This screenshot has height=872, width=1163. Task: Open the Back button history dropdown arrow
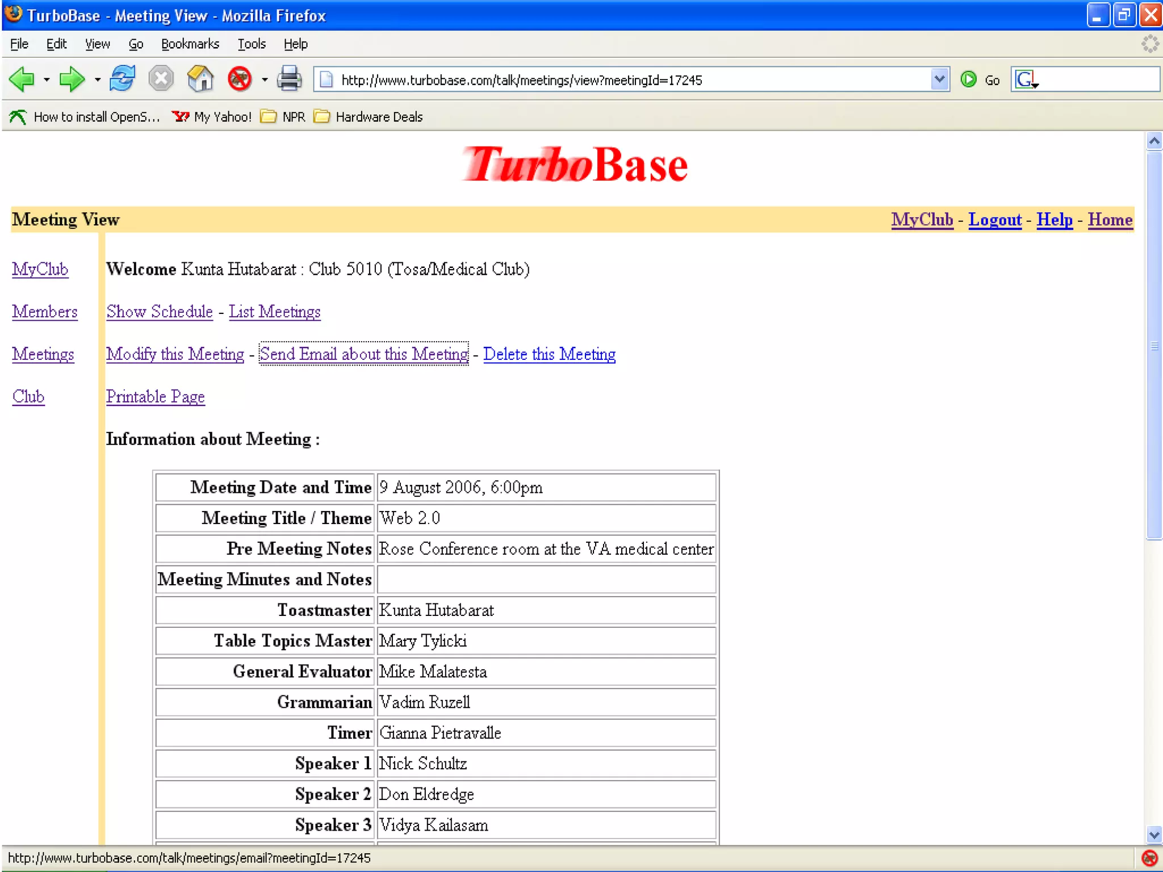coord(47,80)
